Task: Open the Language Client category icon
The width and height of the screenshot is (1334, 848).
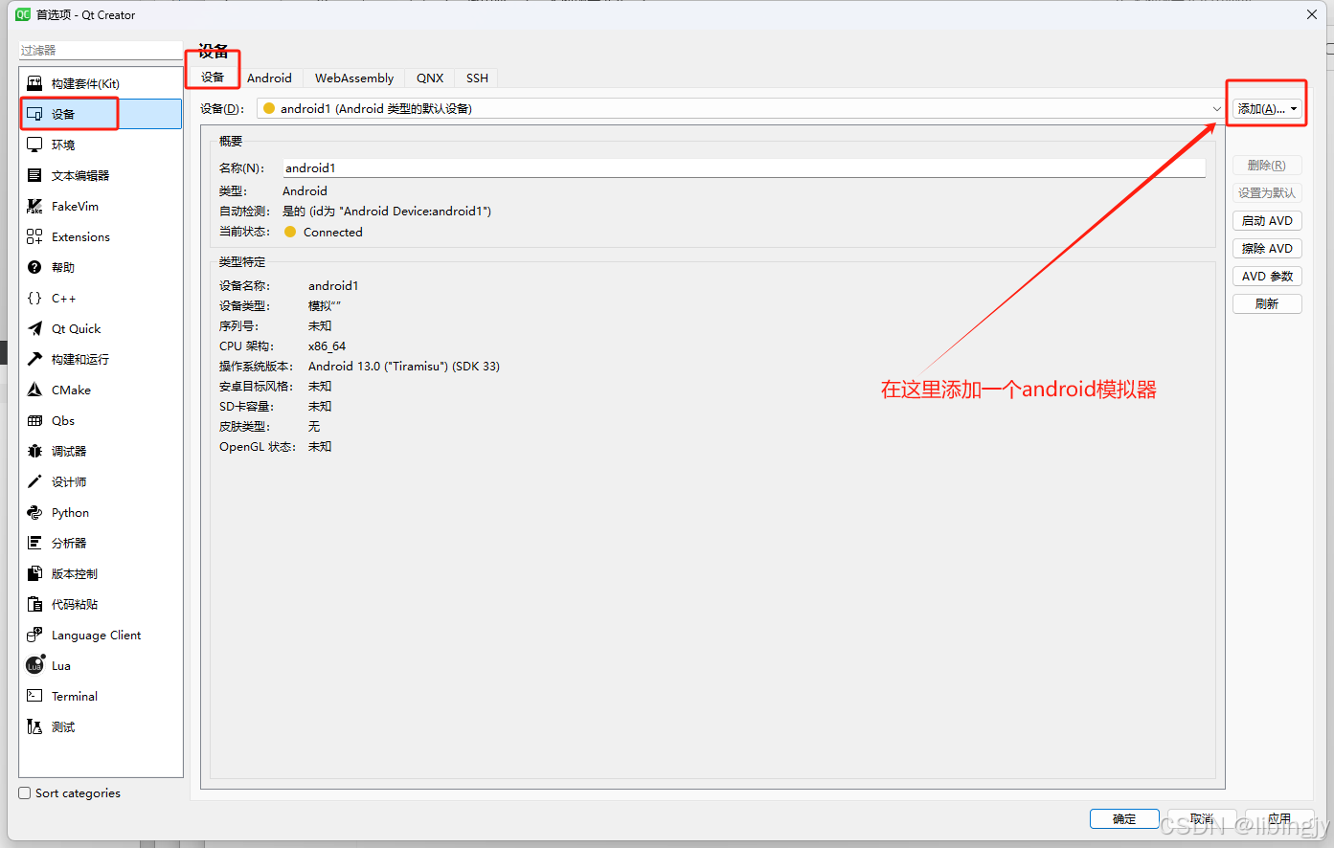Action: point(34,635)
